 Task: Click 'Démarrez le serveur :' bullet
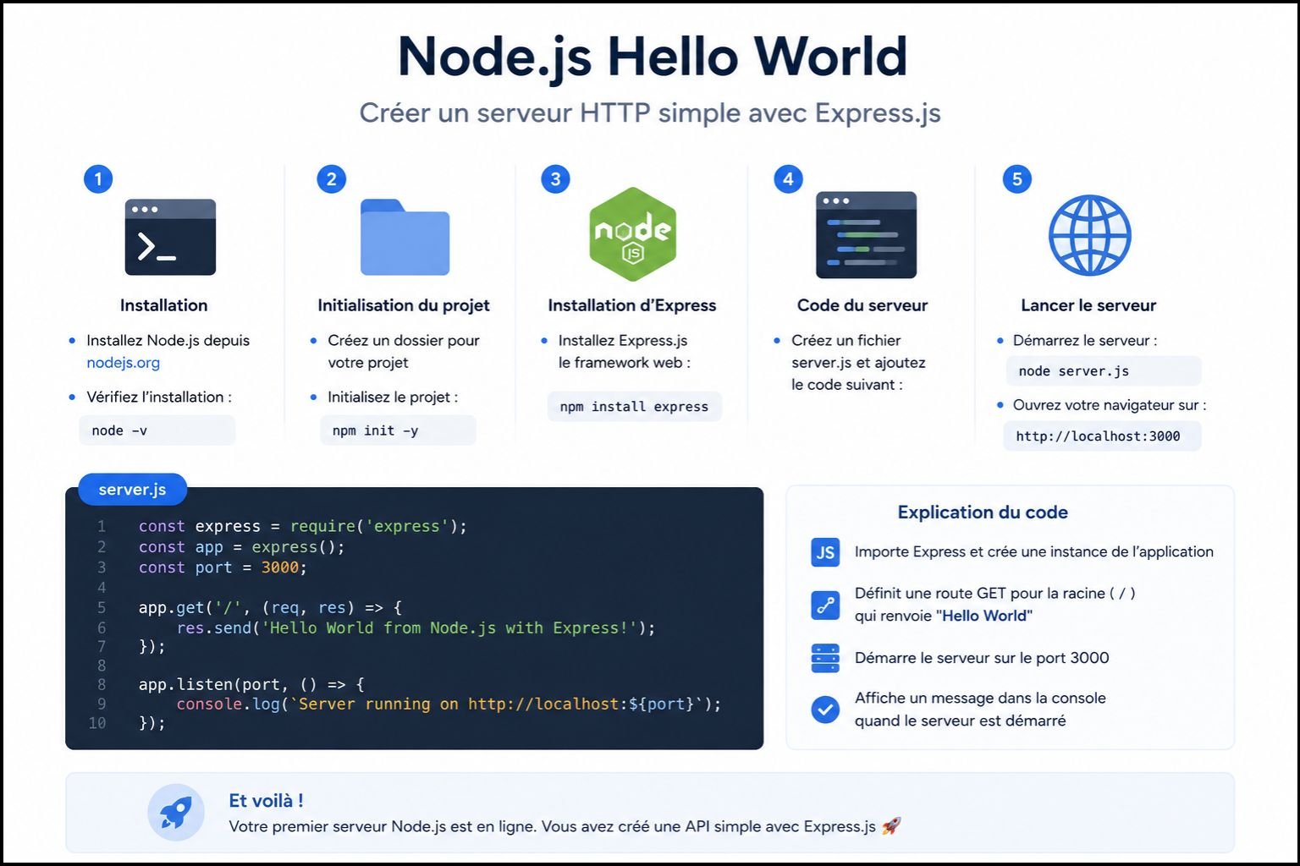[x=1085, y=341]
